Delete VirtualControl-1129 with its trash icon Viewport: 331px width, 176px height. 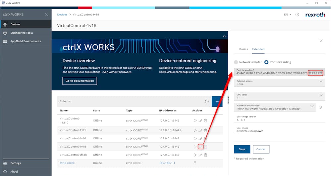pyautogui.click(x=206, y=130)
